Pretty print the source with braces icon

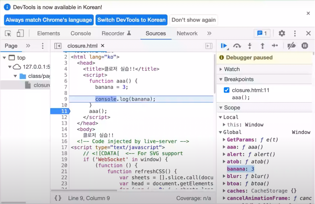tap(58, 198)
